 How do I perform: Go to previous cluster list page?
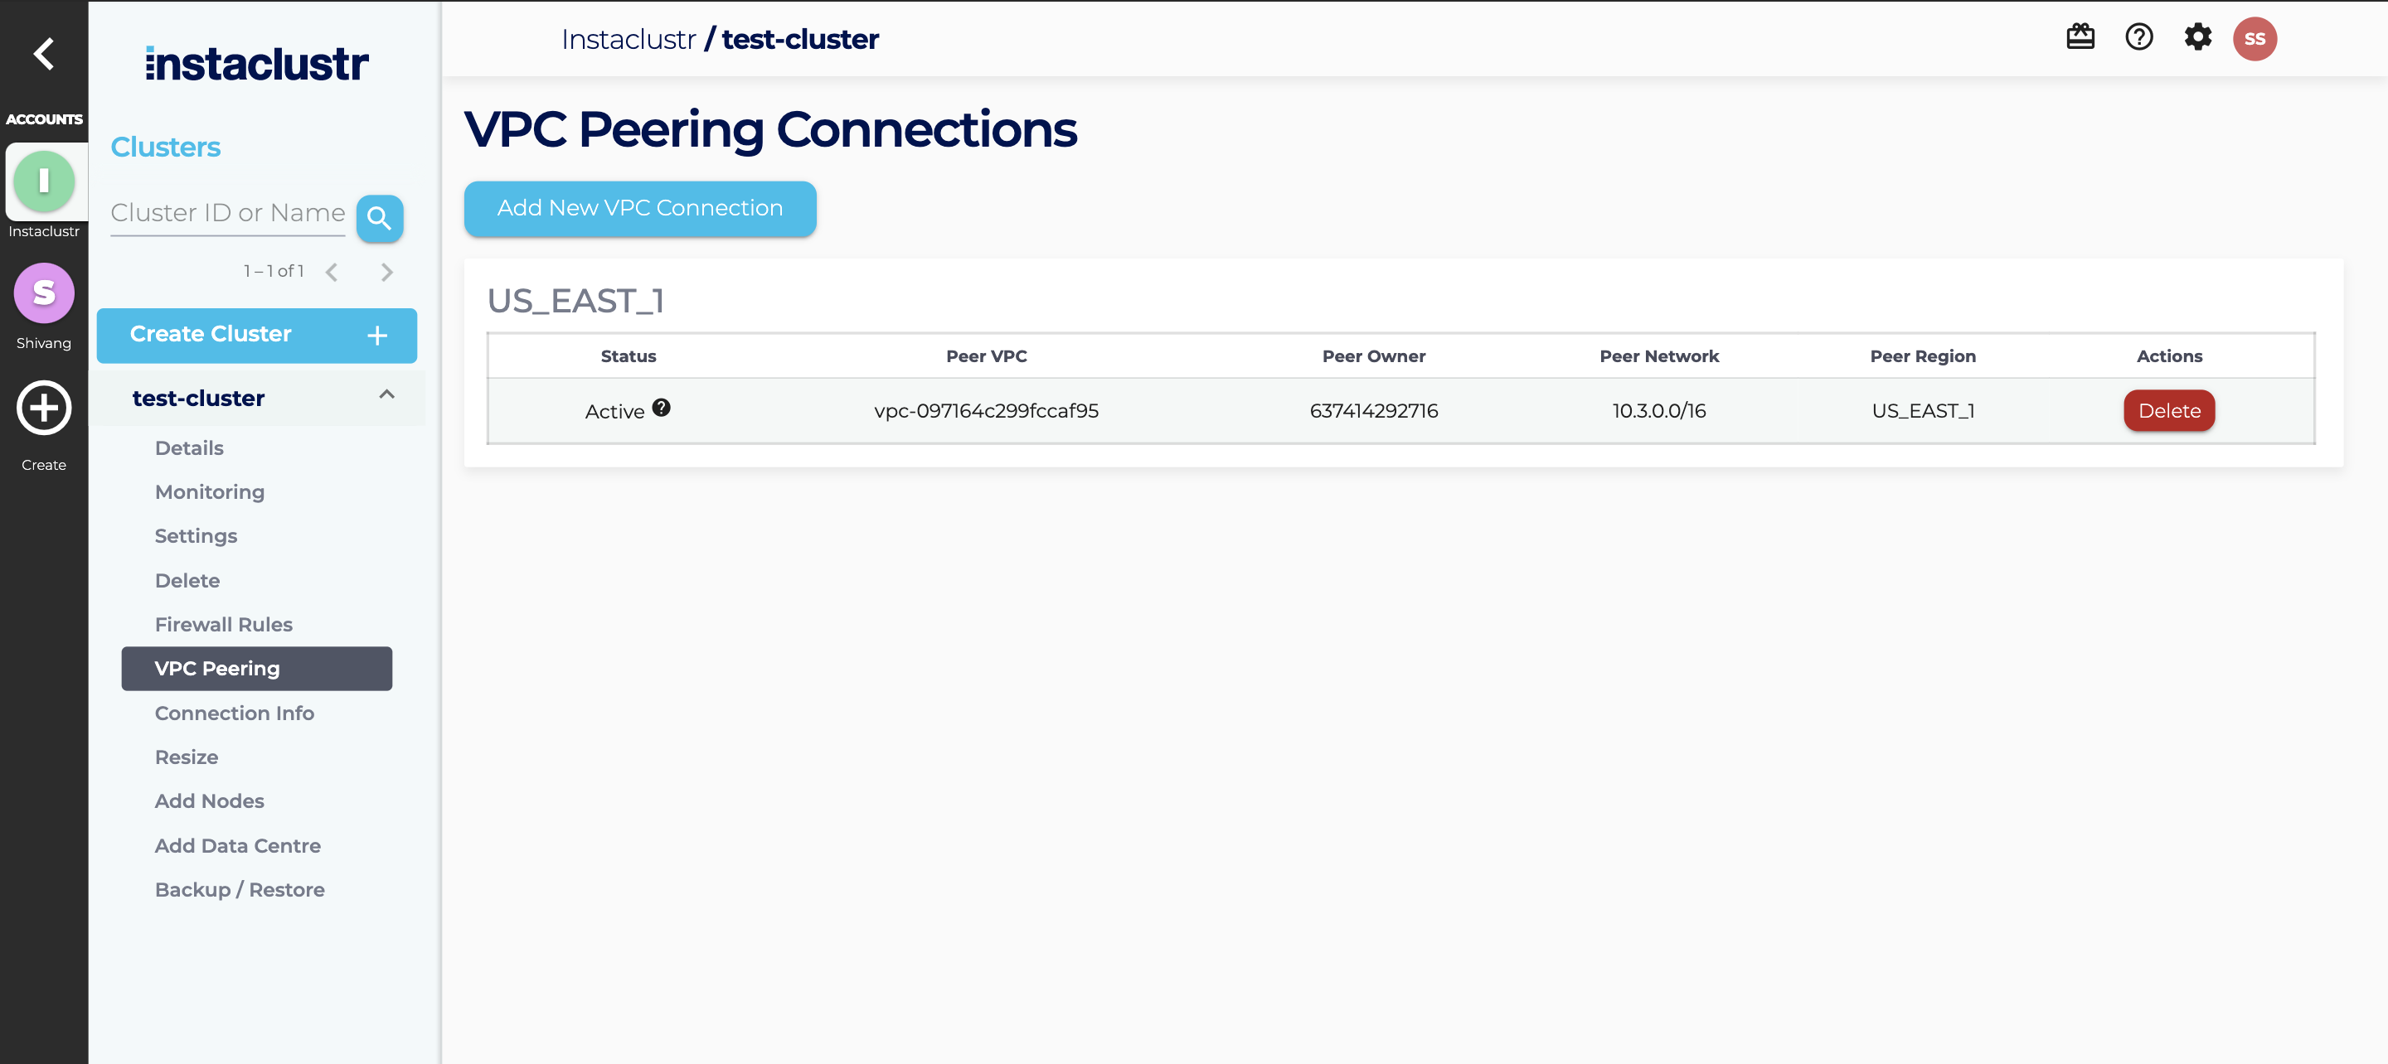(332, 273)
